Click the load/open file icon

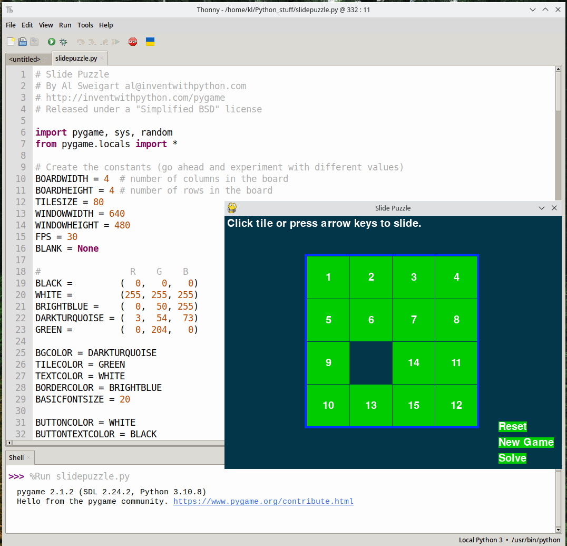22,41
